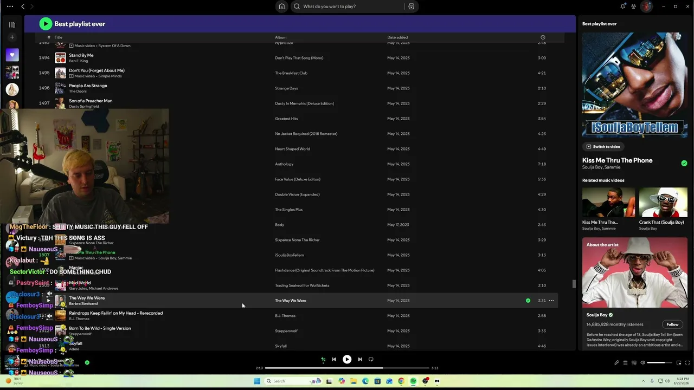The height and width of the screenshot is (390, 694).
Task: Open the mini player icon
Action: pyautogui.click(x=679, y=363)
